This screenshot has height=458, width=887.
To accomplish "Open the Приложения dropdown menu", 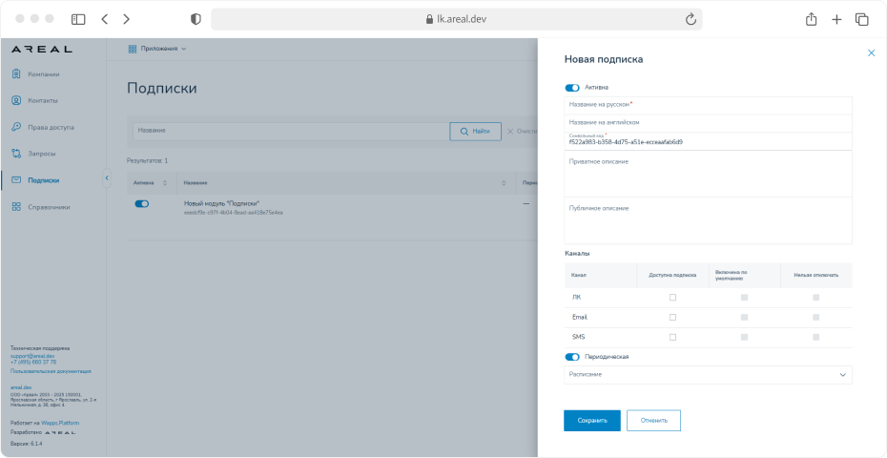I will [157, 49].
